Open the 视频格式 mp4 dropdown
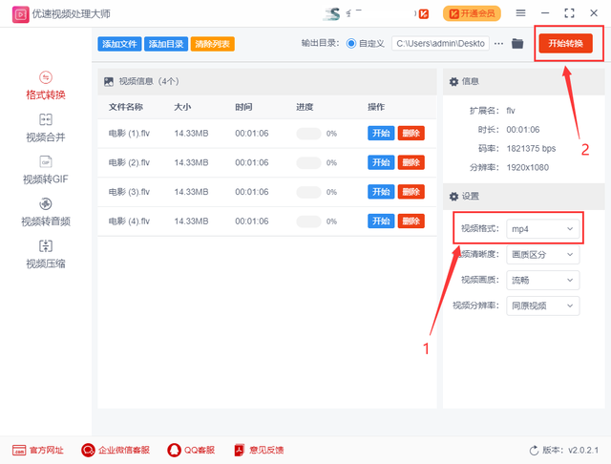The height and width of the screenshot is (464, 611). point(543,229)
